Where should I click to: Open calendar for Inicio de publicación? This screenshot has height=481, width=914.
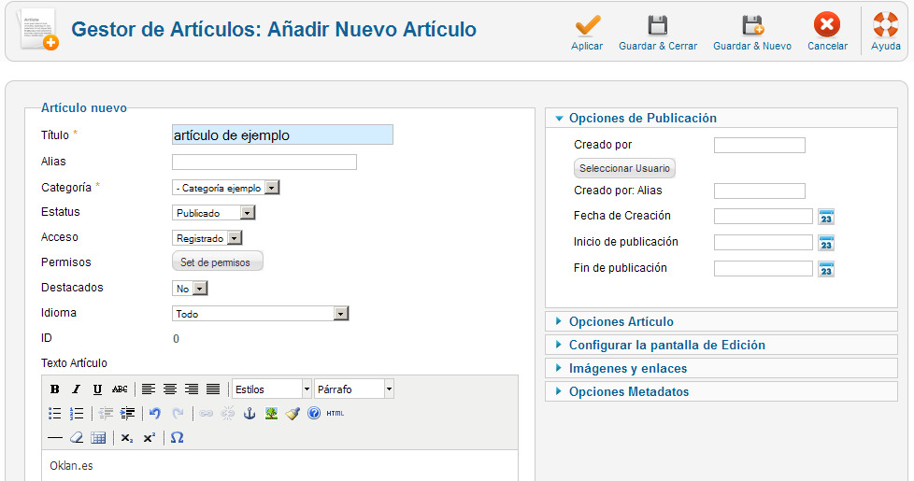826,244
